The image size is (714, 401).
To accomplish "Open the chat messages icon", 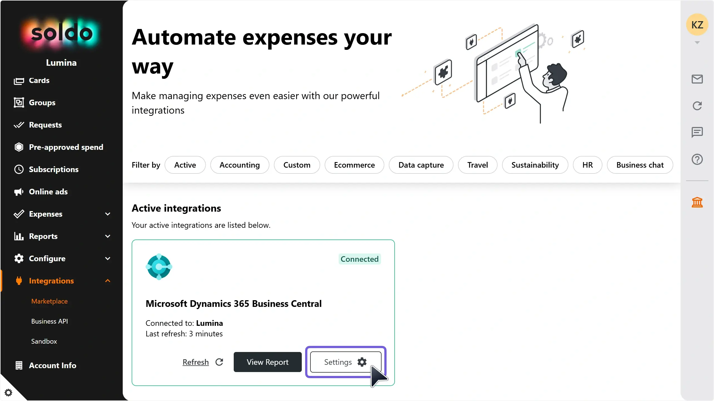I will [x=697, y=132].
